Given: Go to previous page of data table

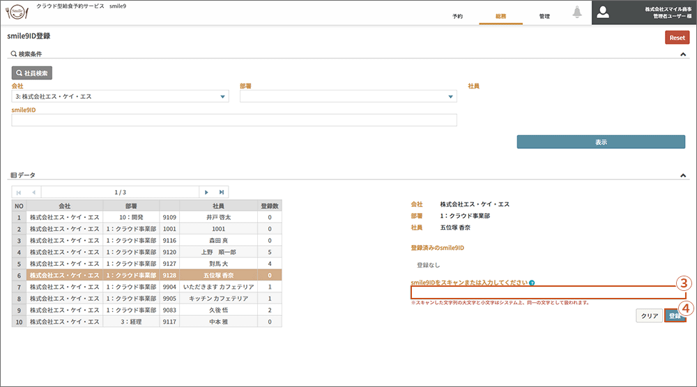Looking at the screenshot, I should tap(33, 192).
